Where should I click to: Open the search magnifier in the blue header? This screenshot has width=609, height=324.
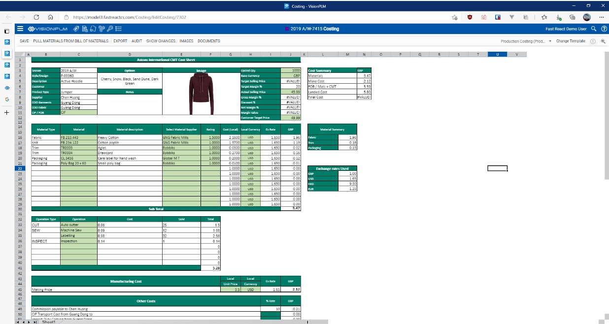[594, 29]
